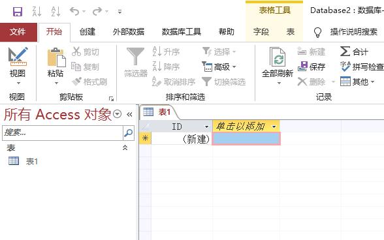384x240 pixels.
Task: Open the Redo history dropdown arrow
Action: pyautogui.click(x=106, y=12)
